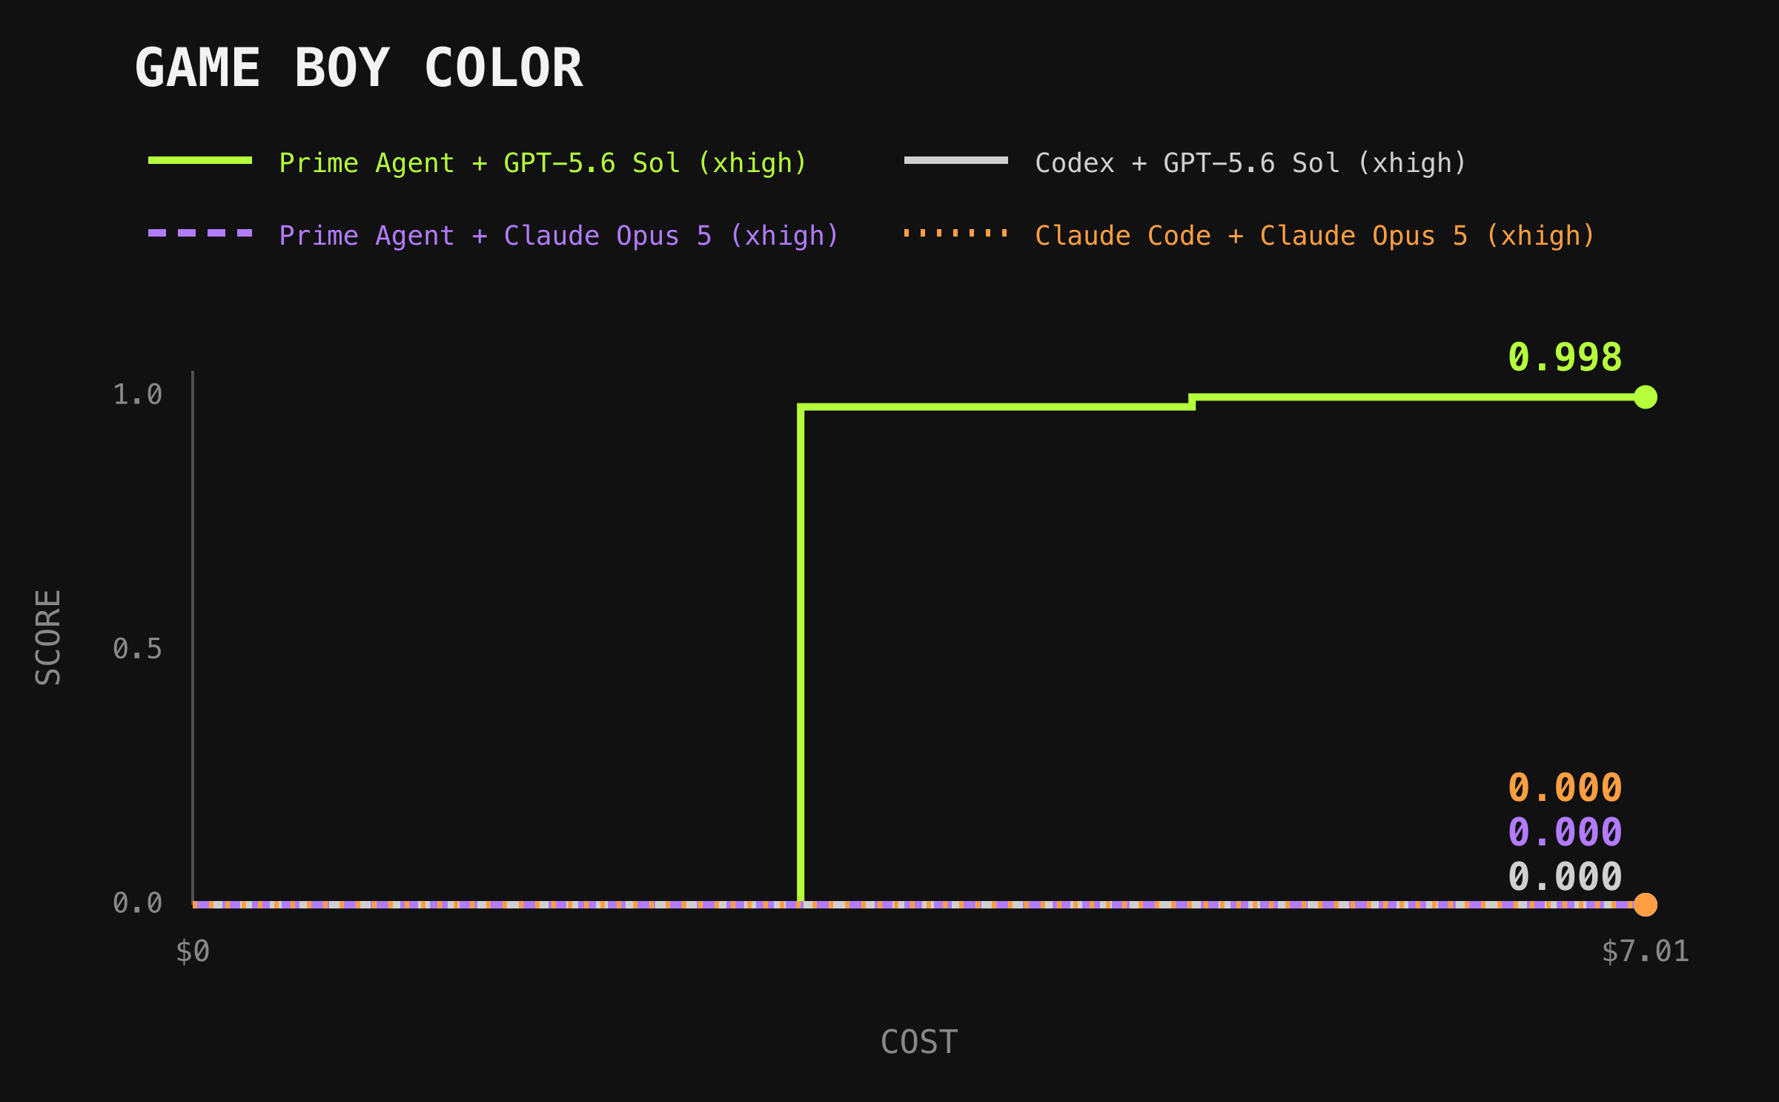
Task: Select Codex + GPT-5.6 Sol legend label
Action: 1251,163
